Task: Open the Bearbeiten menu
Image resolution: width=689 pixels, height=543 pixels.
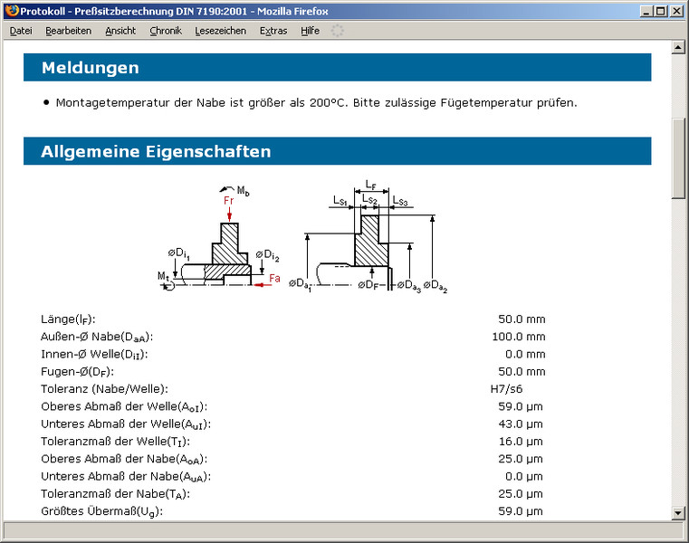Action: 68,31
